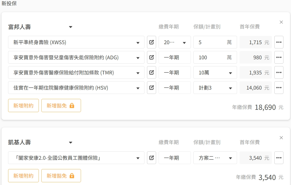
Task: Open external link icon for XWS5 row
Action: (x=152, y=42)
